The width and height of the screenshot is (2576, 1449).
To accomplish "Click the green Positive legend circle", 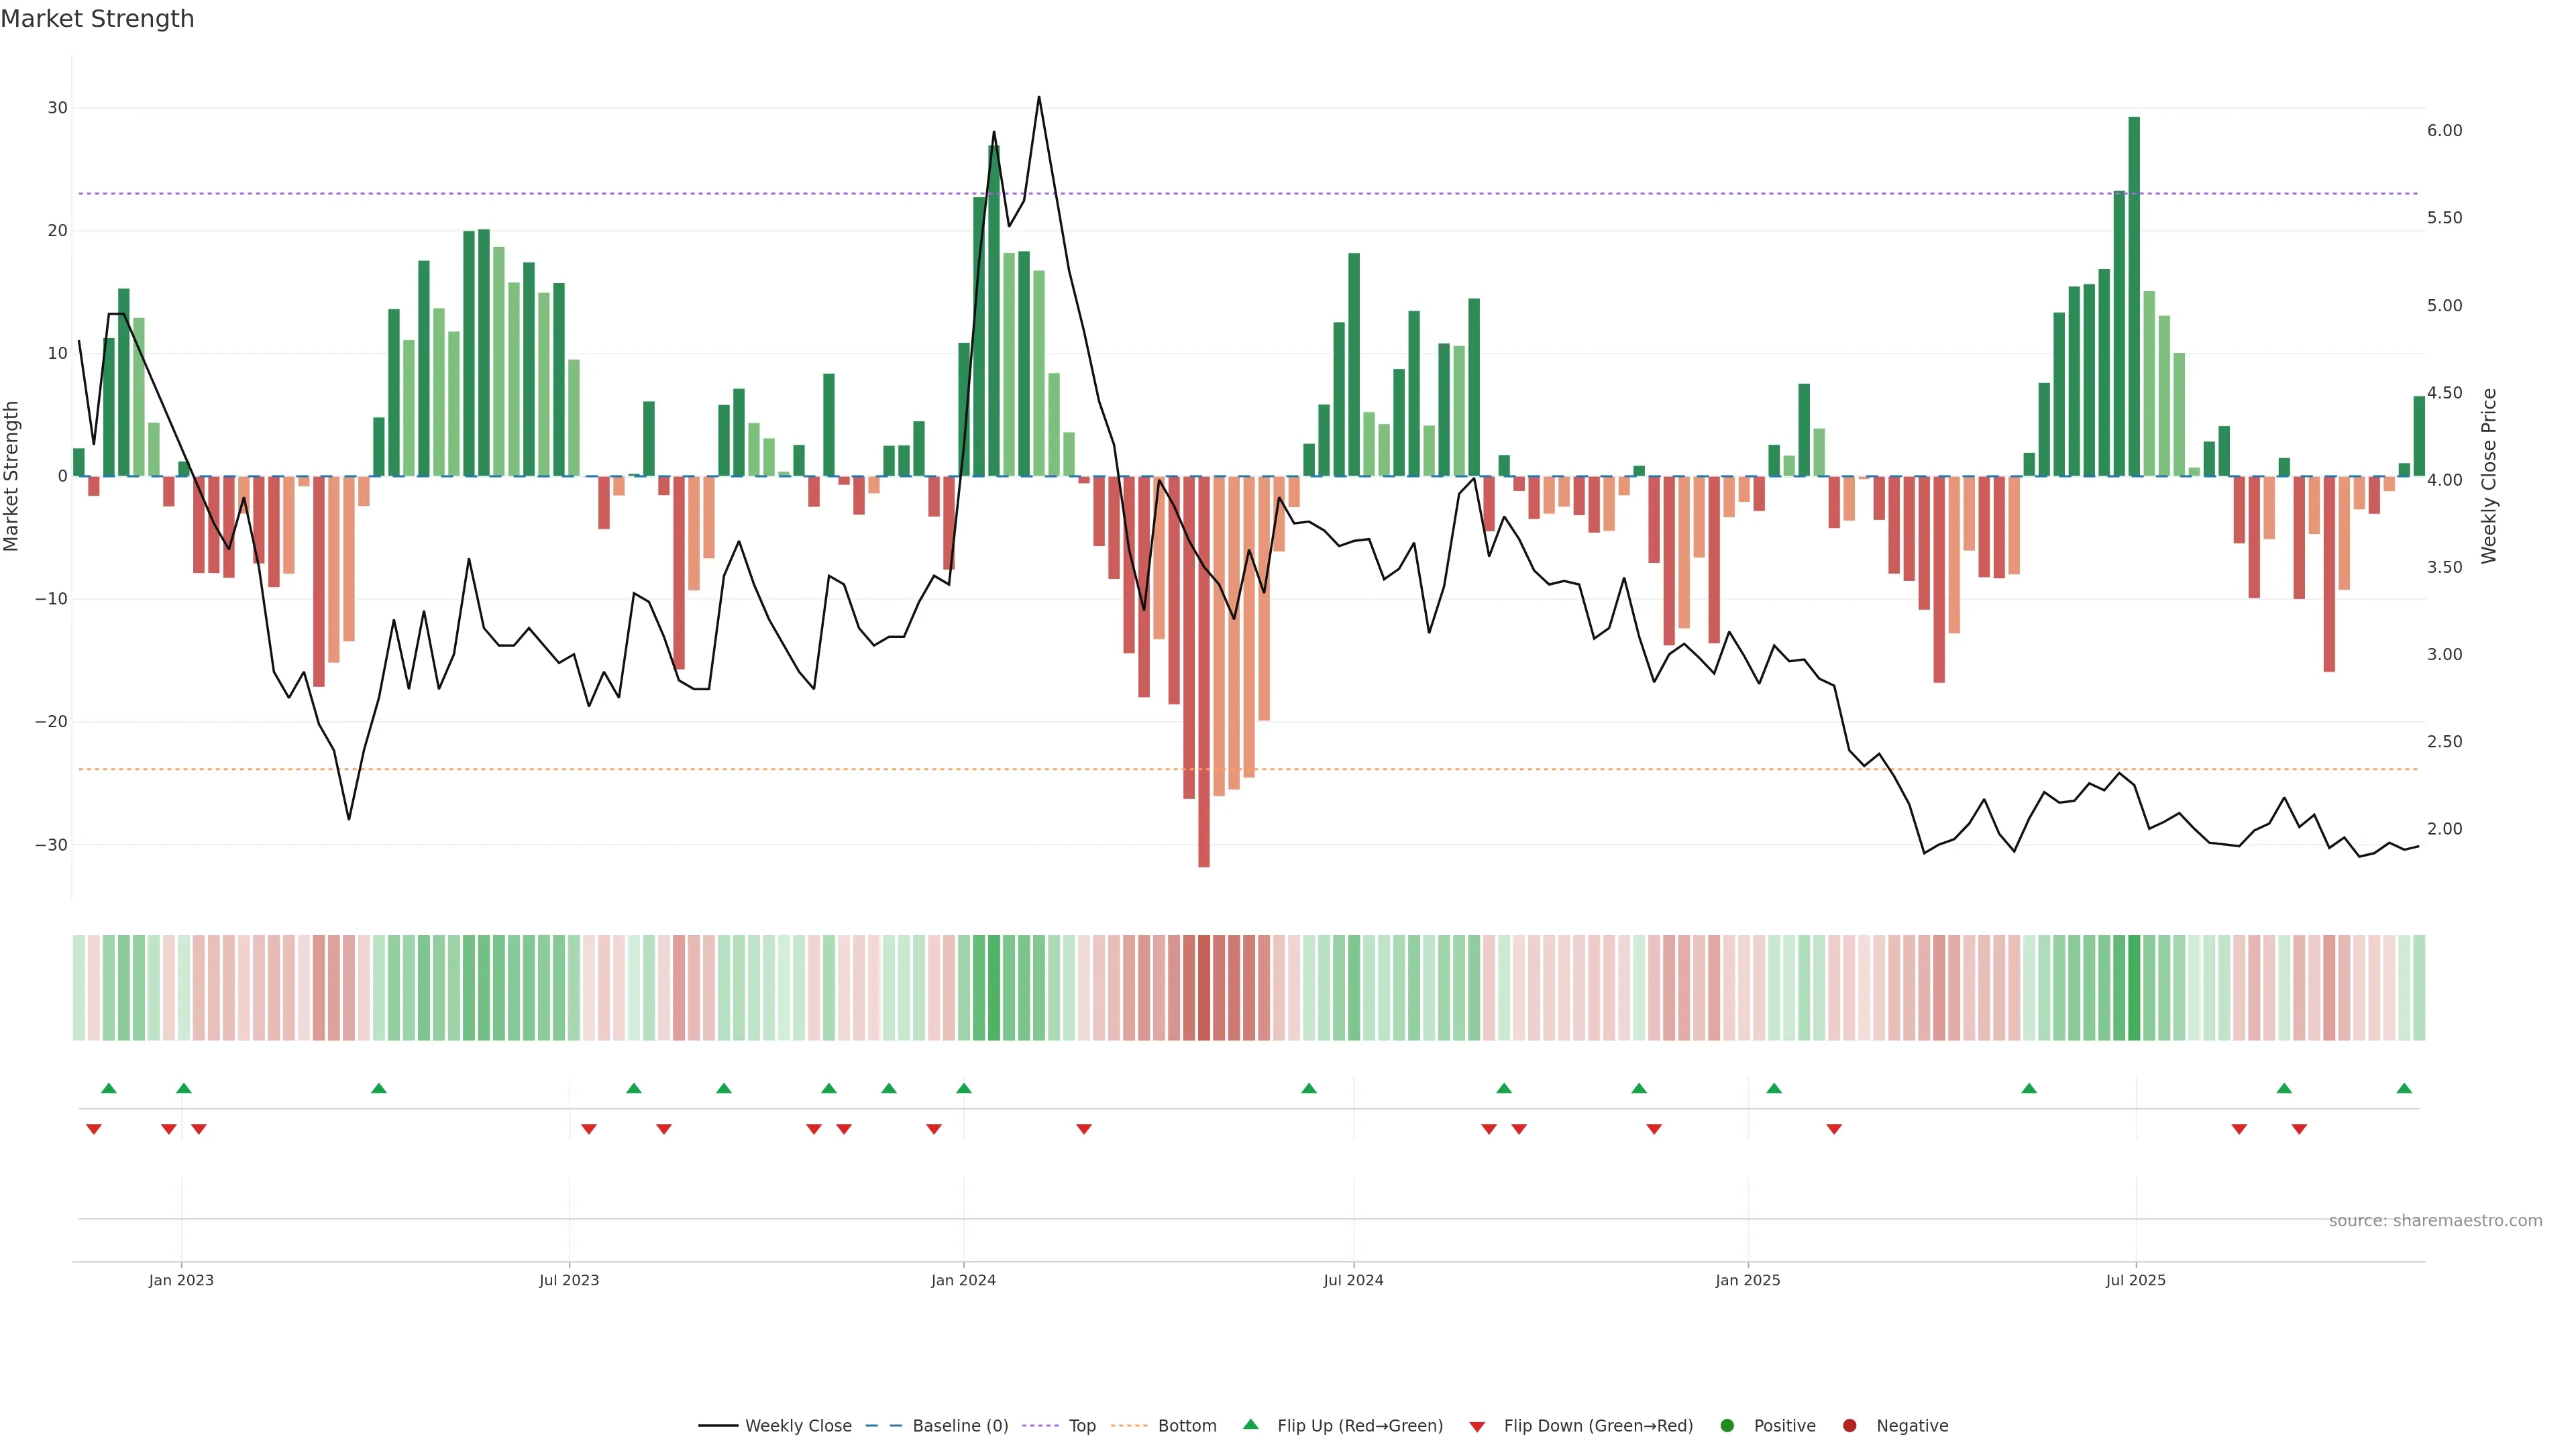I will (1727, 1426).
